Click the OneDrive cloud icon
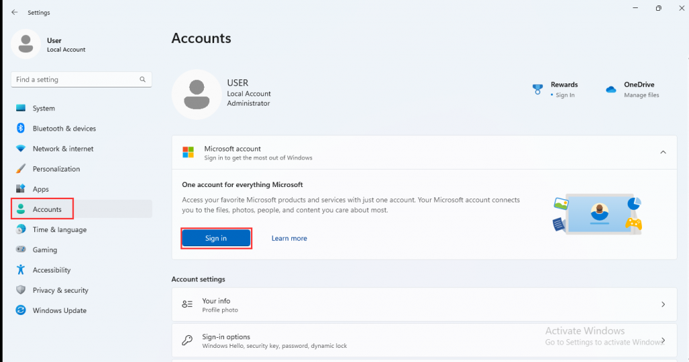 611,89
